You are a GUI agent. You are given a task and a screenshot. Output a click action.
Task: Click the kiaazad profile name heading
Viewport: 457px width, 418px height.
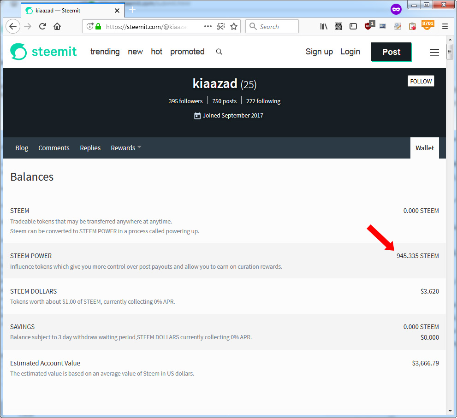click(215, 83)
